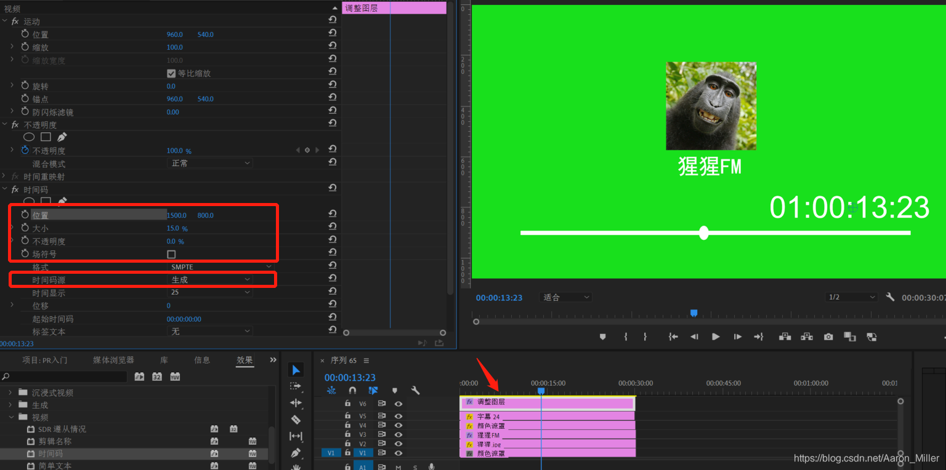The image size is (946, 470).
Task: Add marker in program monitor
Action: click(603, 337)
